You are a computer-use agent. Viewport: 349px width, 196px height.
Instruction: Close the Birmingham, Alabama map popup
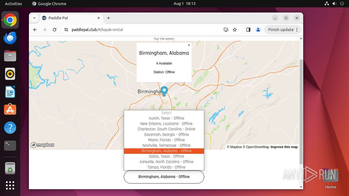point(189,45)
